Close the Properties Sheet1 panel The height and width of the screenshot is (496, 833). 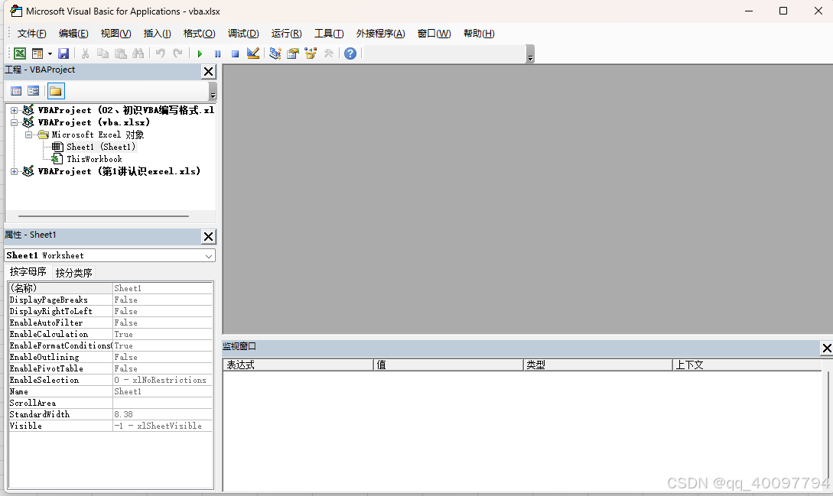(x=209, y=236)
